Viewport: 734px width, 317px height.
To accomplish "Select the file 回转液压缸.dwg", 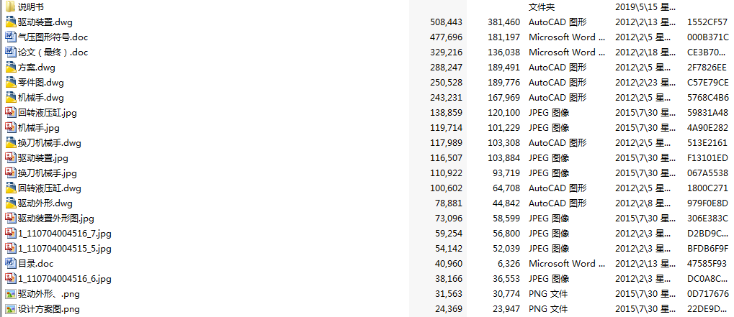I will pos(50,188).
